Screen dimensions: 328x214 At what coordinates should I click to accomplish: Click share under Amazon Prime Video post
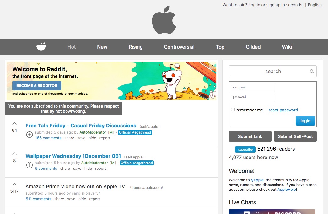tap(59, 199)
